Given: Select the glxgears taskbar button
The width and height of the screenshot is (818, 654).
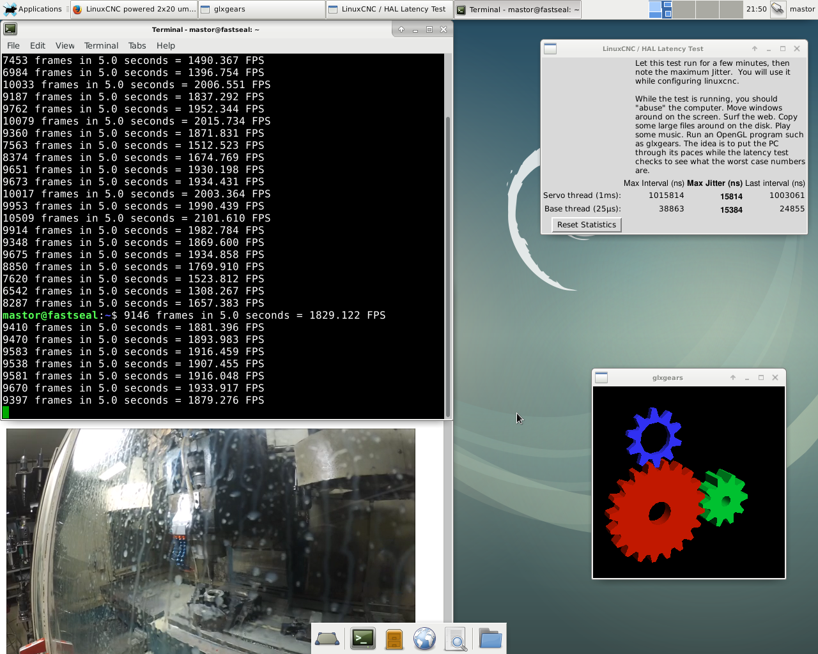Looking at the screenshot, I should [261, 9].
